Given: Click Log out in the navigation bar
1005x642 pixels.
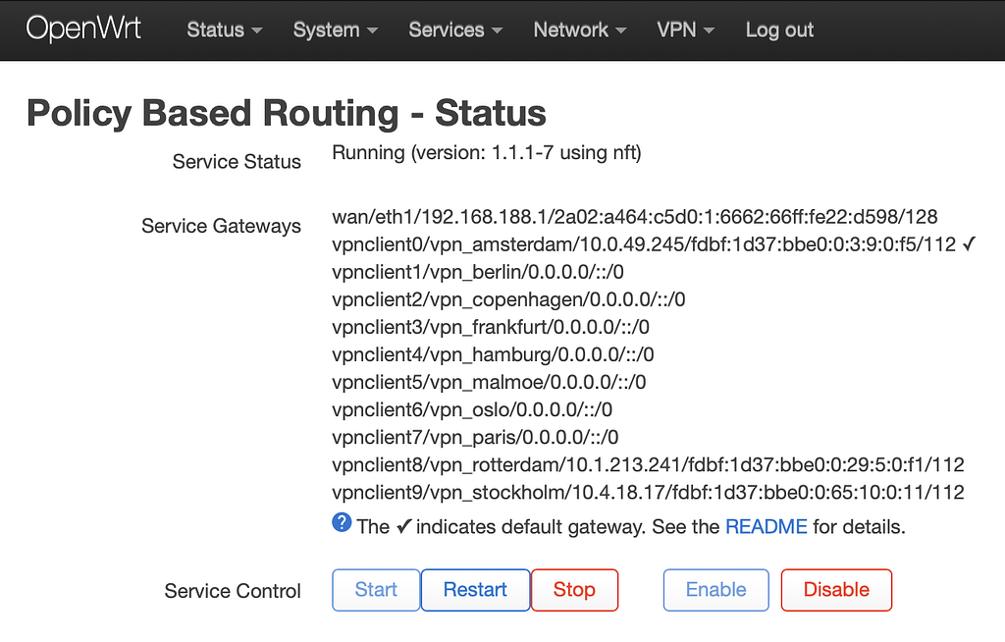Looking at the screenshot, I should pos(778,30).
